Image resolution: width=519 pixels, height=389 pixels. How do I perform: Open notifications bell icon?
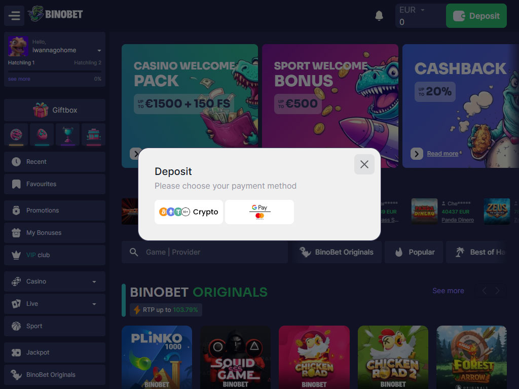(379, 16)
